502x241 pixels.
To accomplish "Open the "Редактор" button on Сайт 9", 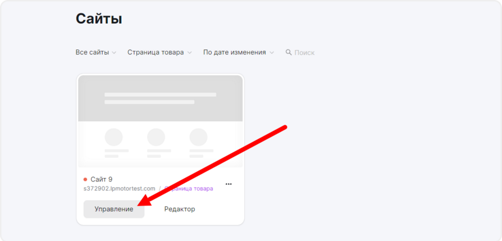I will [x=180, y=209].
